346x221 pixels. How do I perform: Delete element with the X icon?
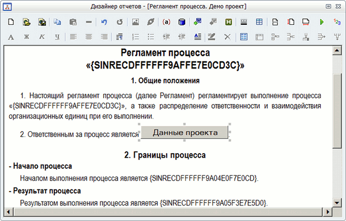click(x=227, y=37)
